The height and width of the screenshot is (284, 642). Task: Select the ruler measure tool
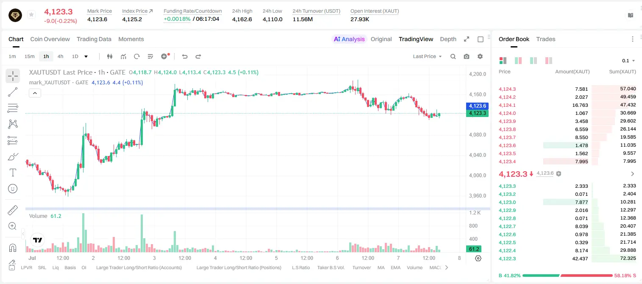coord(13,210)
